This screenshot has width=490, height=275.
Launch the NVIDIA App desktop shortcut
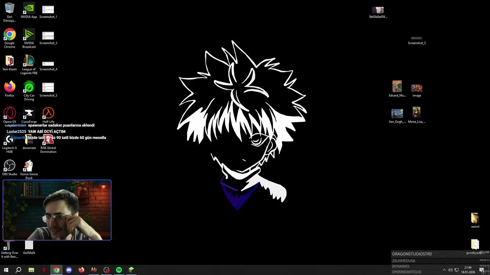coord(29,11)
